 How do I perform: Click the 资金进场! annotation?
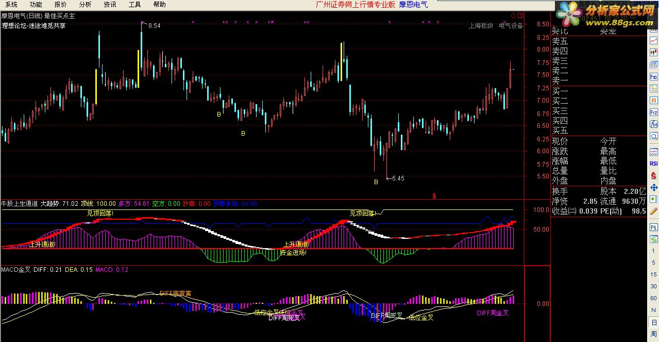pyautogui.click(x=293, y=253)
